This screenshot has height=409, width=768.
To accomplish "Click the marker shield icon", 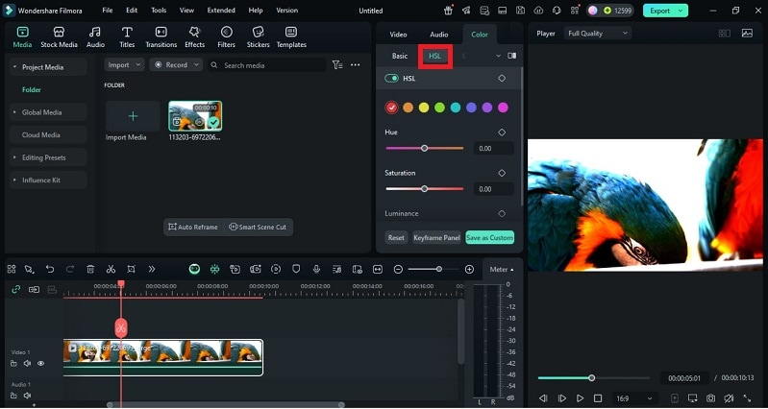I will pyautogui.click(x=296, y=269).
